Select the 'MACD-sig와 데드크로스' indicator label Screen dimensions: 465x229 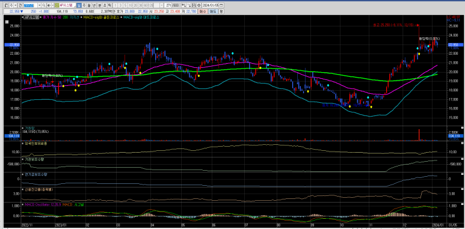pyautogui.click(x=141, y=17)
